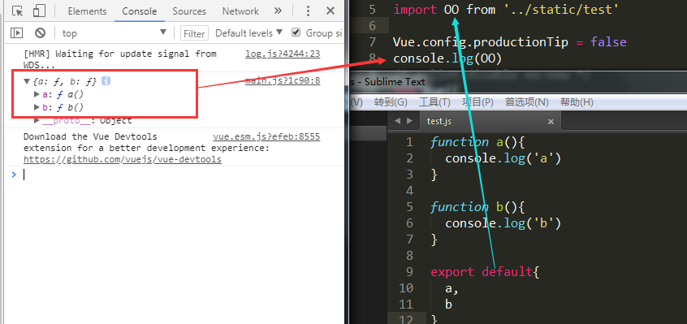The image size is (687, 324).
Task: Open the Default levels dropdown
Action: click(x=248, y=32)
